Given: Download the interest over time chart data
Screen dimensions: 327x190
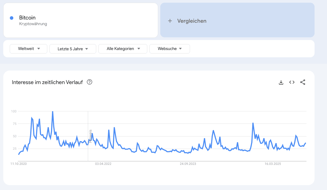Looking at the screenshot, I should 281,82.
